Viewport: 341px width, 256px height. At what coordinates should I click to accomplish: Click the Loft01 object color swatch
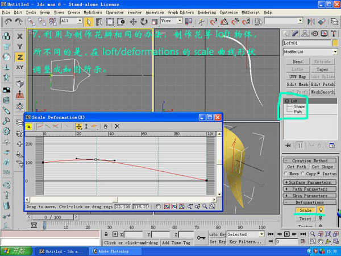click(x=335, y=43)
